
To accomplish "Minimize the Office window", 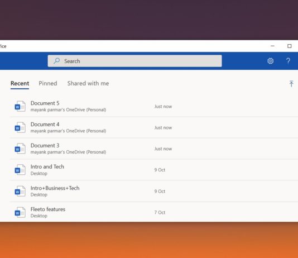I will (272, 46).
